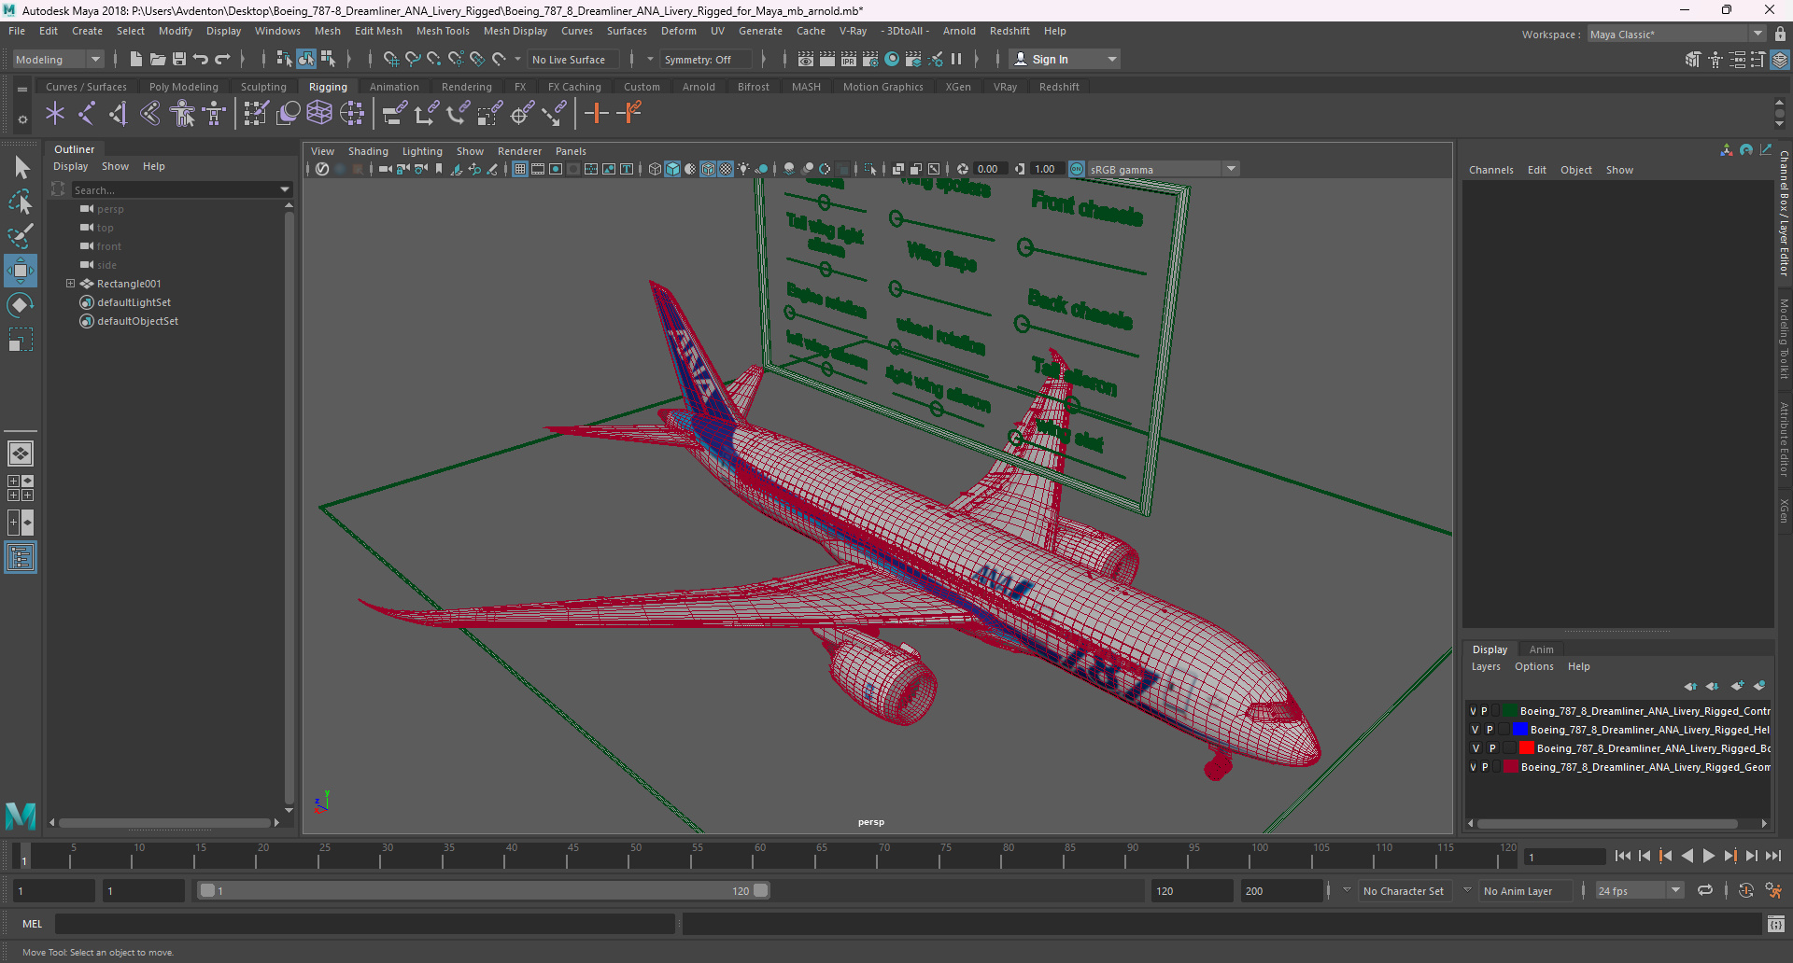Click the Create IK Handle shelf icon

tap(119, 114)
